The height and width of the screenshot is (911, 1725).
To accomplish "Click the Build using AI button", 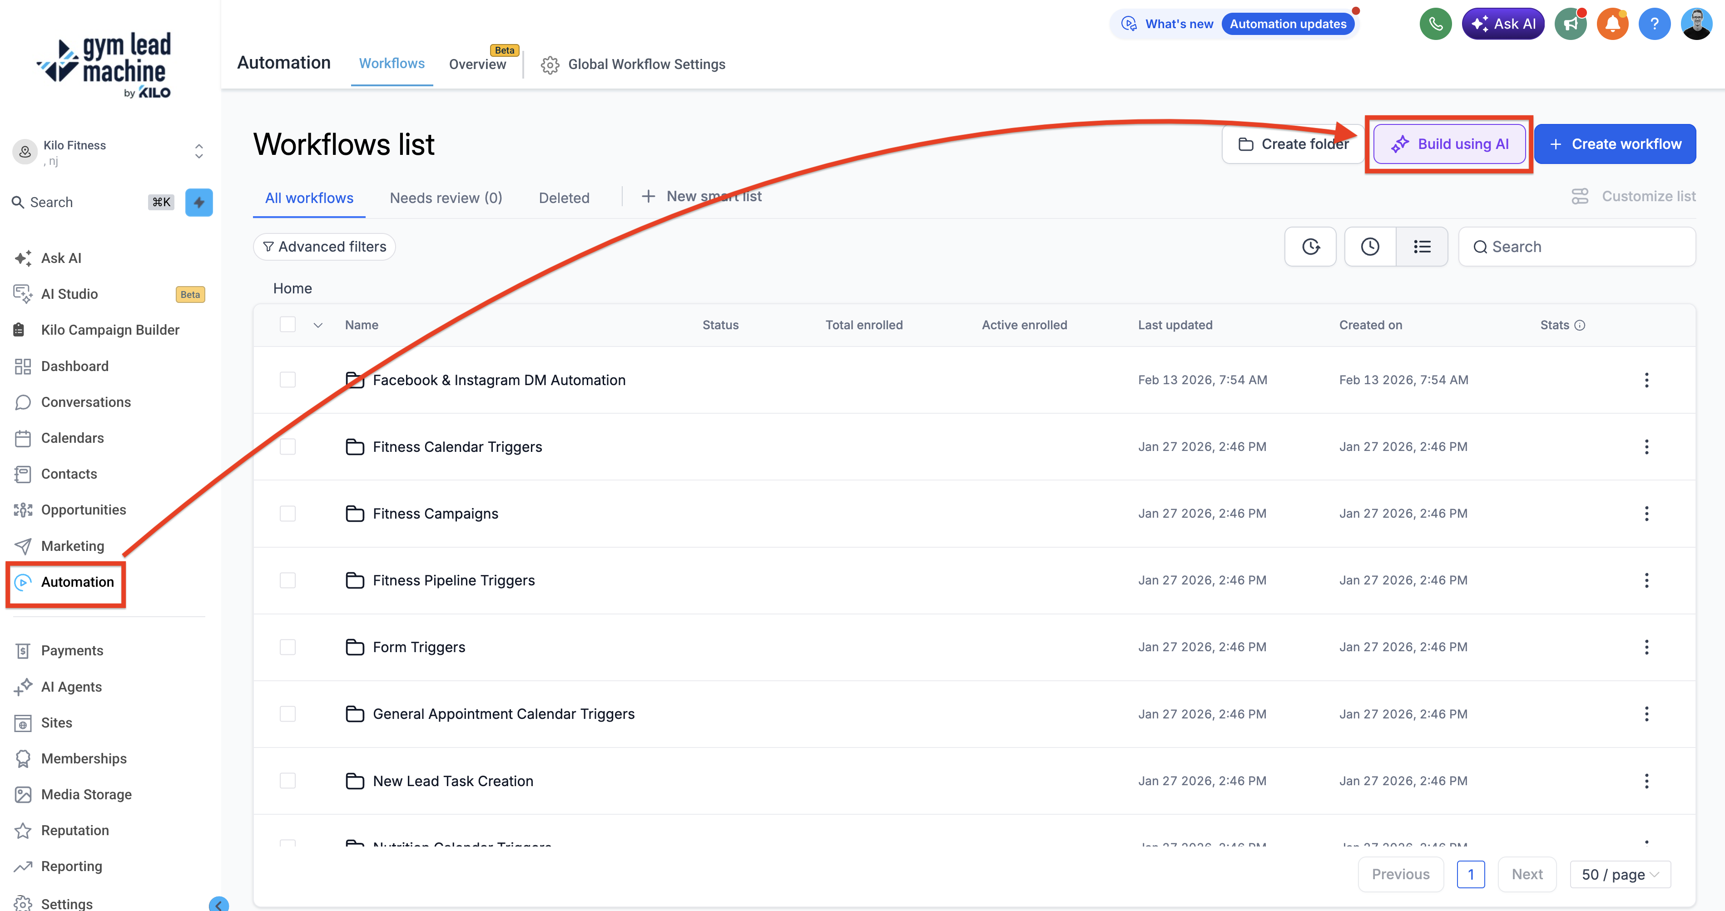I will (1450, 144).
